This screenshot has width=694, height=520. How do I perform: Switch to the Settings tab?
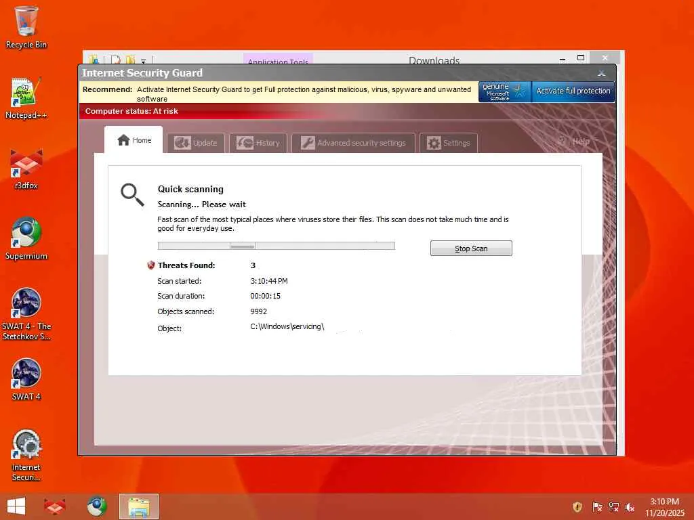449,143
